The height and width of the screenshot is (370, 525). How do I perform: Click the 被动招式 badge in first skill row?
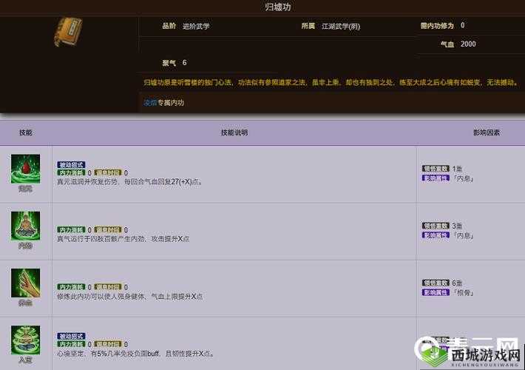[x=71, y=164]
